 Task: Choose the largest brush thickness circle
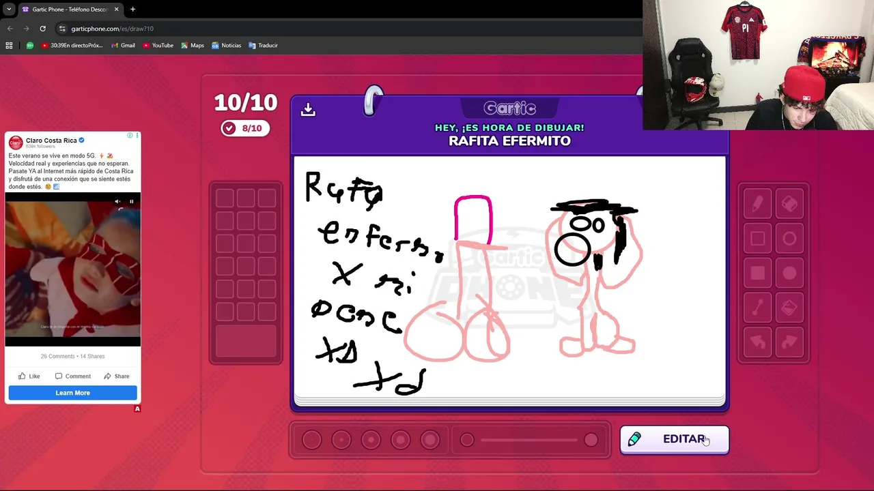coord(430,440)
